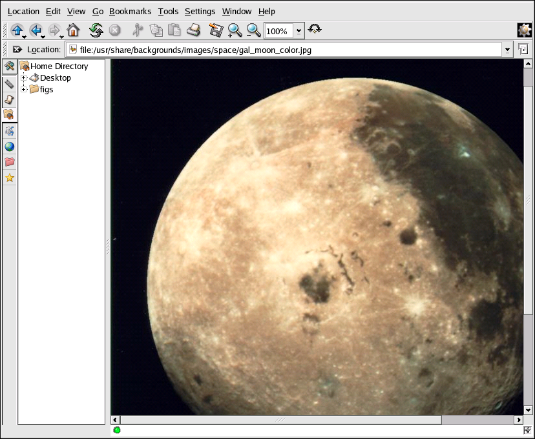
Task: Clear the location bar using the black arrow button
Action: (x=17, y=50)
